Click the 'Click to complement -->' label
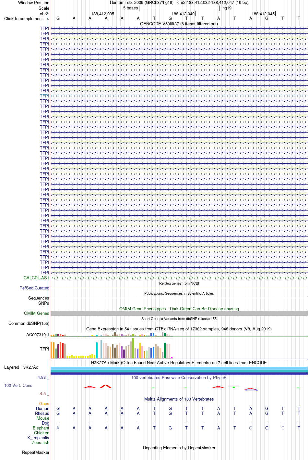This screenshot has height=460, width=308. click(x=27, y=19)
